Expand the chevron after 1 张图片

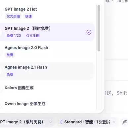pyautogui.click(x=114, y=122)
